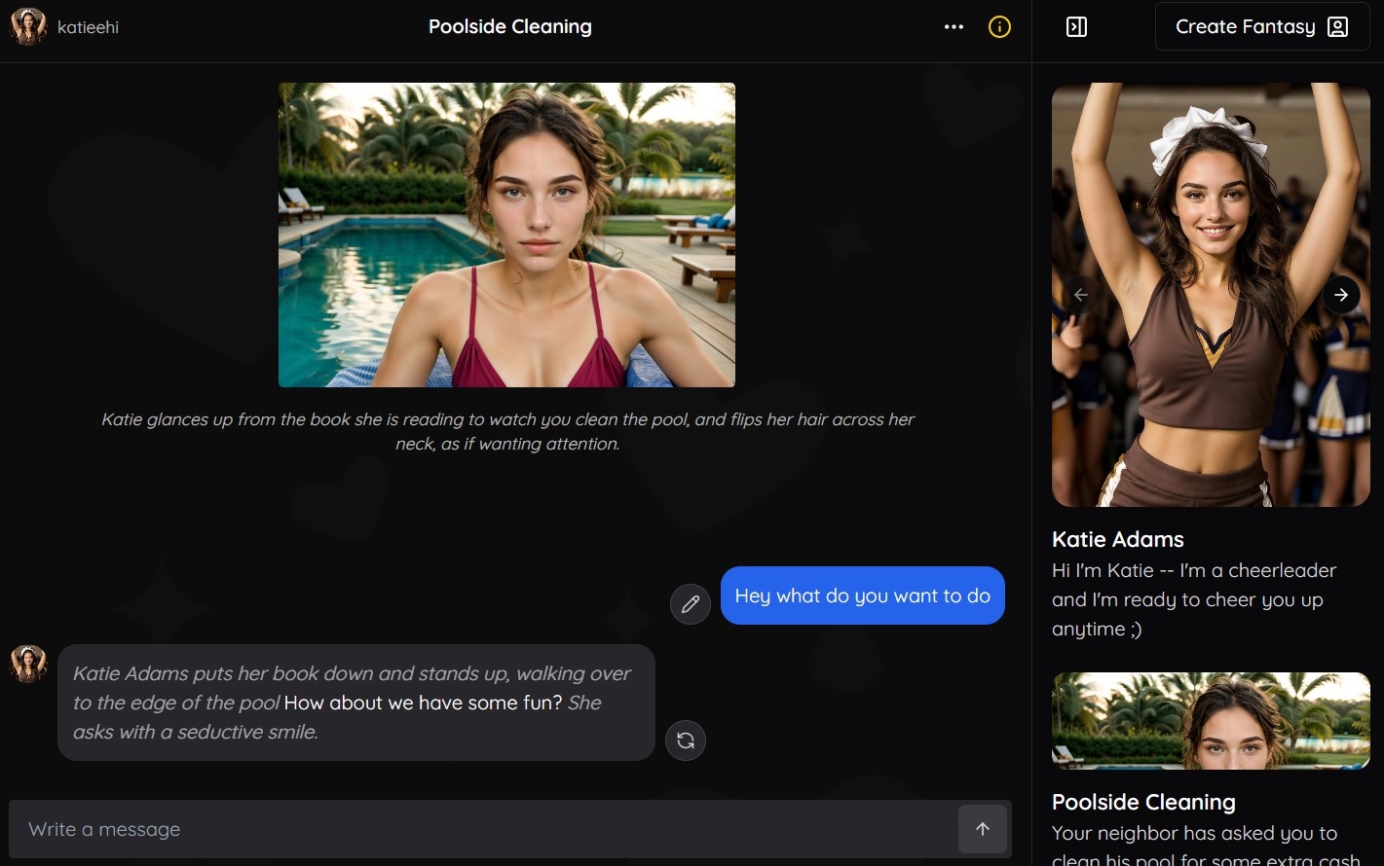Show previous photo with left arrow

(1080, 295)
